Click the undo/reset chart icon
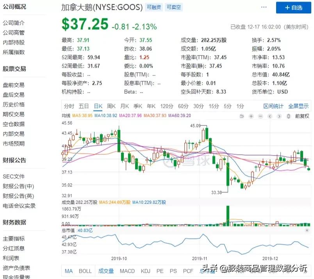 [242, 116]
